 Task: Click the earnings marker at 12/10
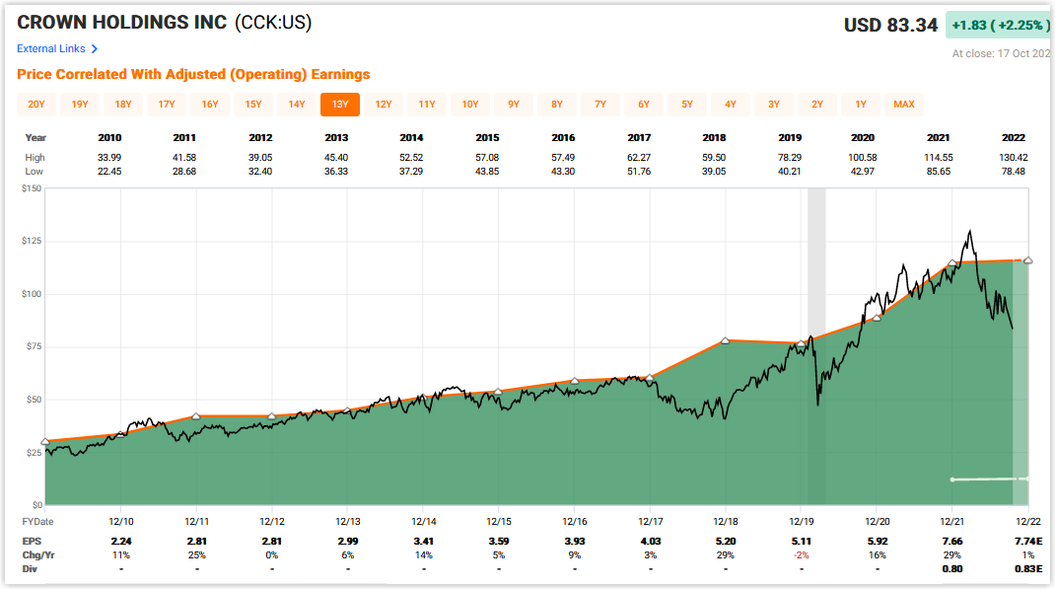(x=120, y=435)
